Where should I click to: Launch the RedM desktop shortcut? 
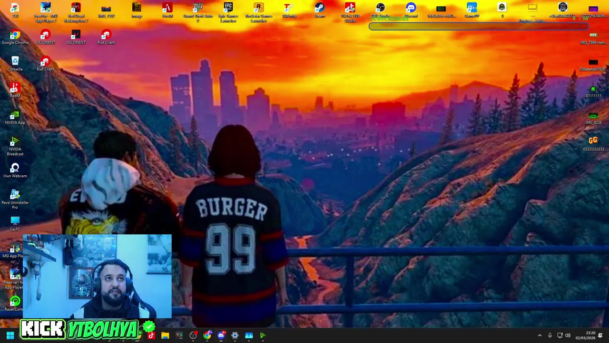15,91
